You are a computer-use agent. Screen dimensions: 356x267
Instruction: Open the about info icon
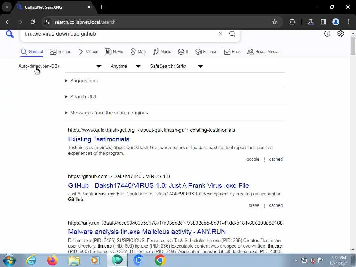pyautogui.click(x=327, y=34)
